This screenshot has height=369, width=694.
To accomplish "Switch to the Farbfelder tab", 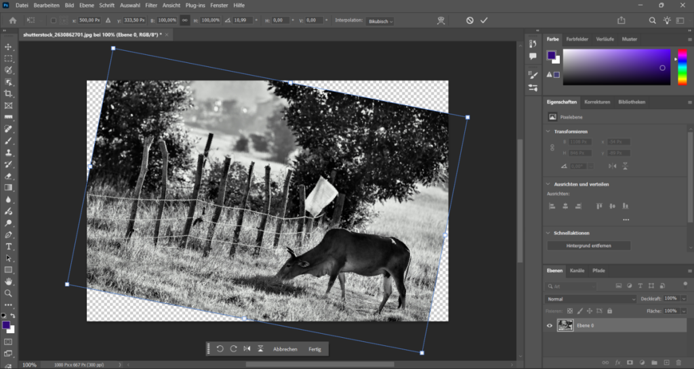I will pyautogui.click(x=577, y=39).
